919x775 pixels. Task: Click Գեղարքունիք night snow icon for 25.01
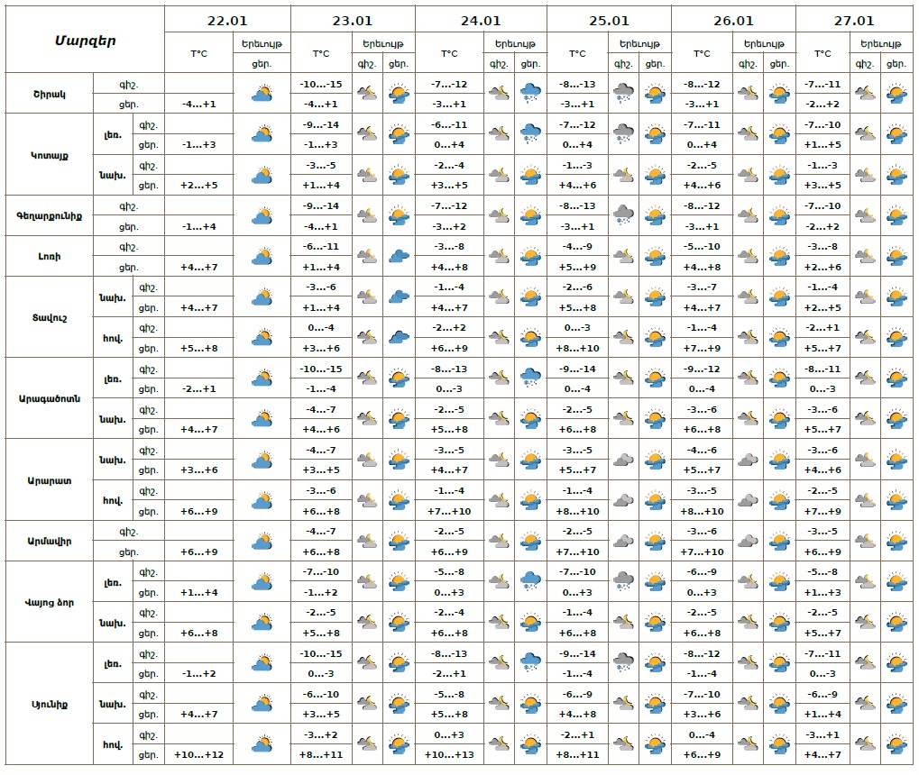pos(623,215)
